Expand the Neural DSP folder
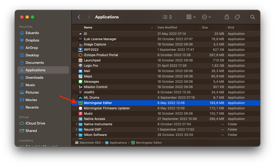 76,129
